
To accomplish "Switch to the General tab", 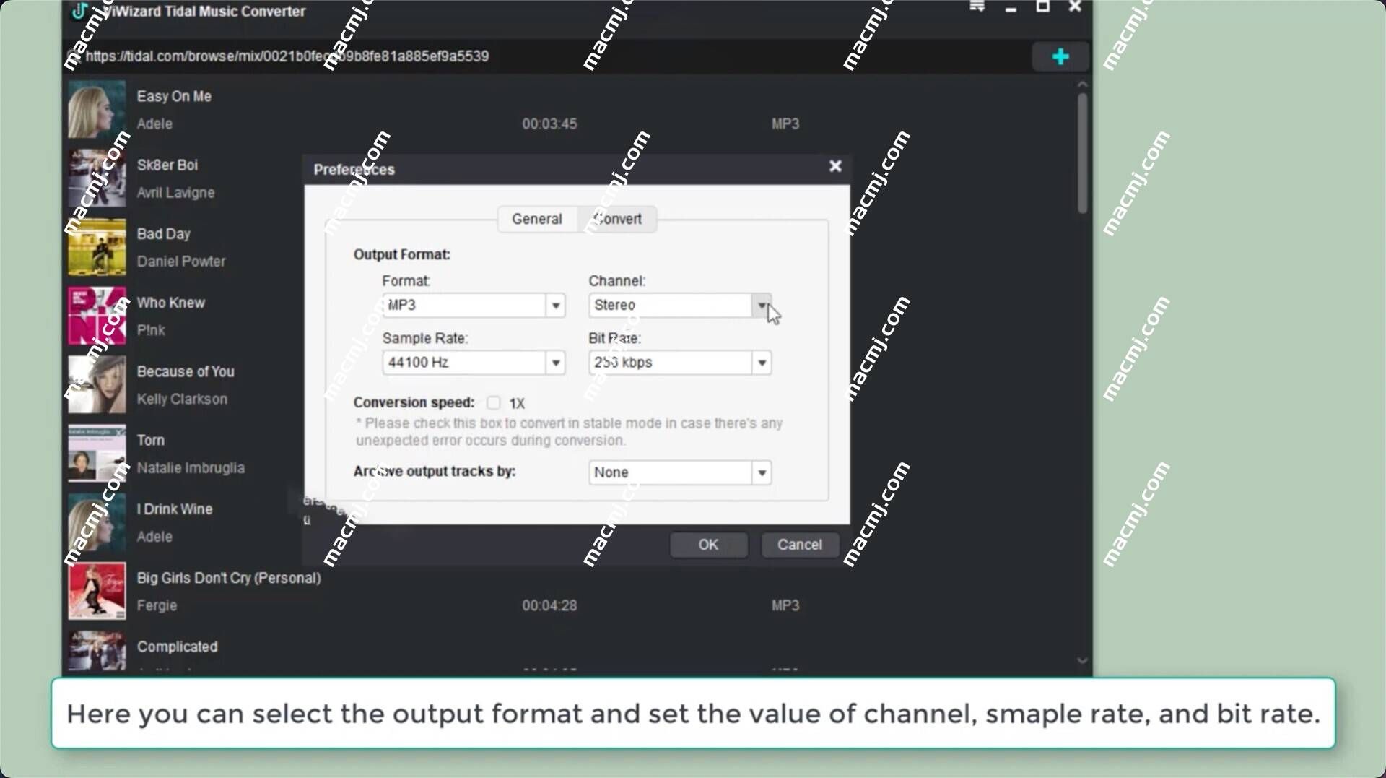I will pos(536,219).
